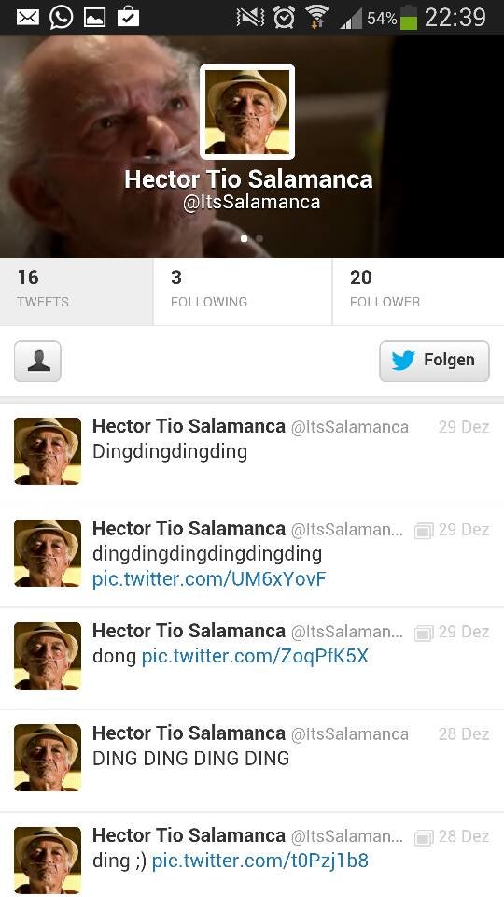
Task: Tap the gallery image notification icon
Action: point(95,17)
